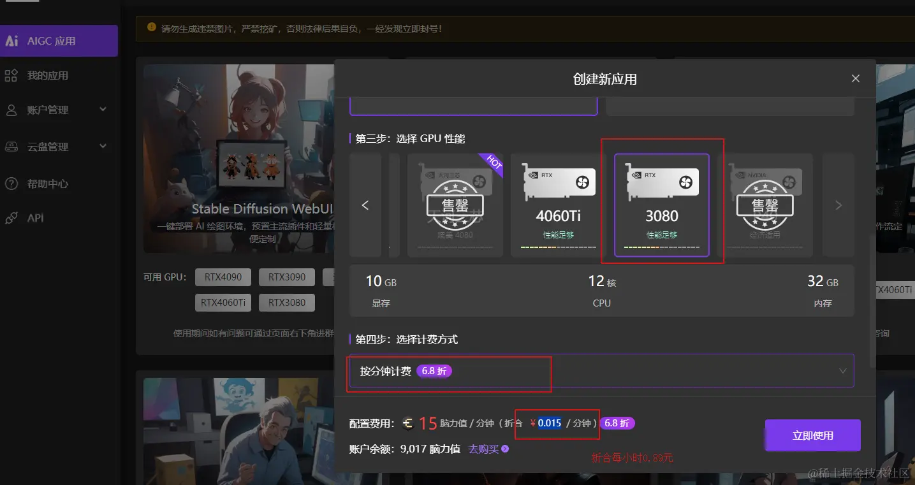The image size is (915, 485).
Task: Show previous GPU options with left arrow
Action: pyautogui.click(x=365, y=205)
